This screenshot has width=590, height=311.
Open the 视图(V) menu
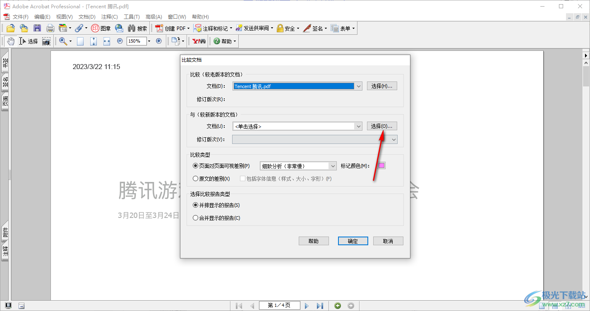(64, 17)
